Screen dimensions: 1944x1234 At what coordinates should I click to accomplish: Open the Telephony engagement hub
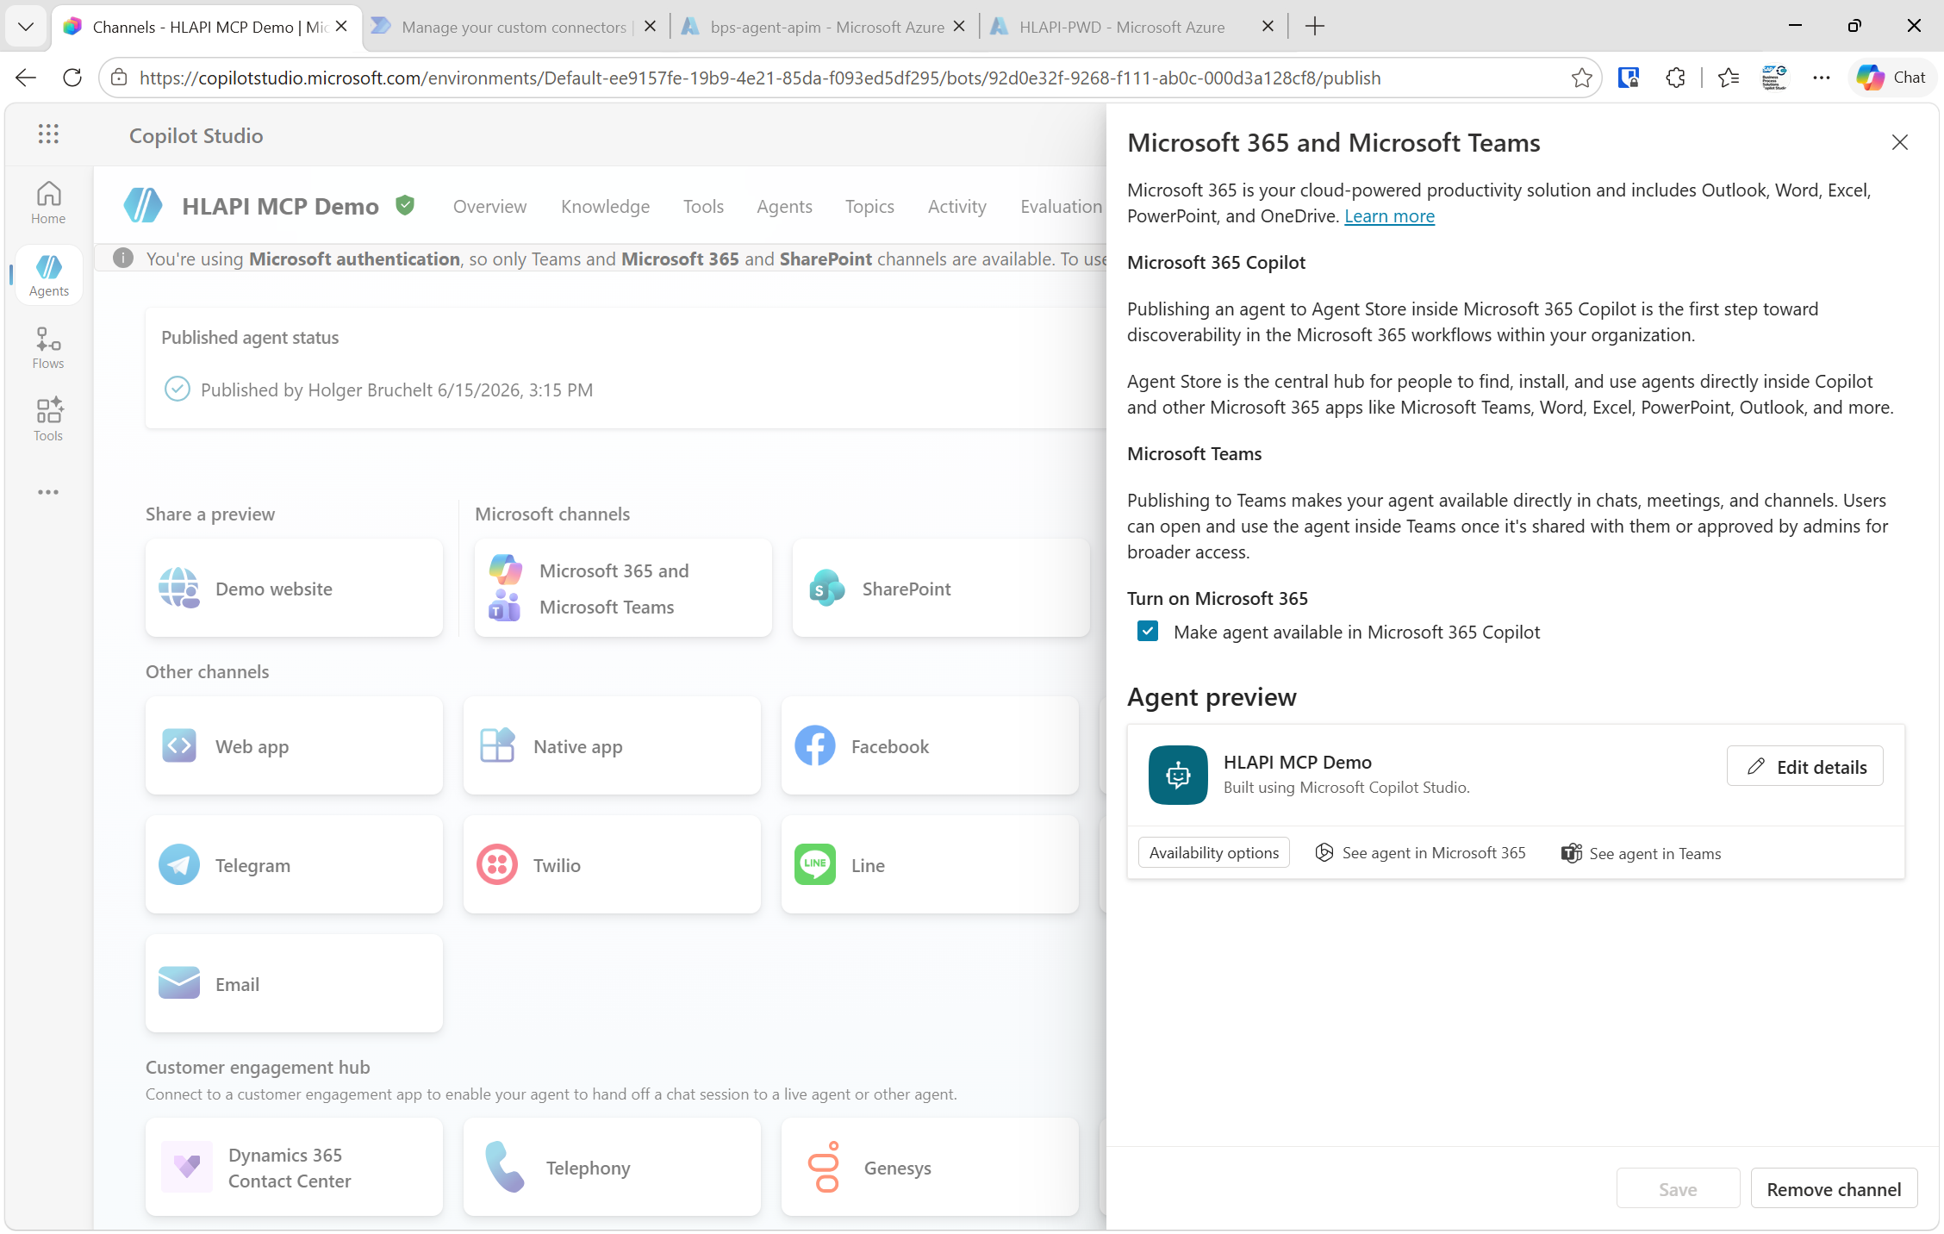click(x=612, y=1168)
